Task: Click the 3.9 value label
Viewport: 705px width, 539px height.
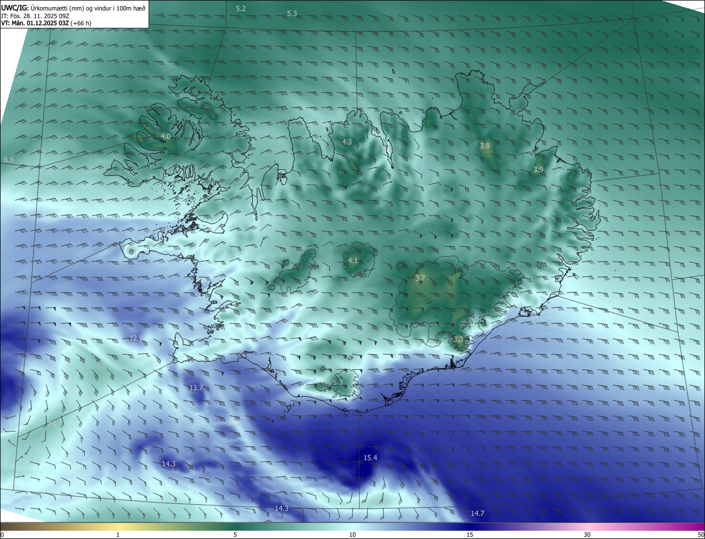Action: click(x=538, y=169)
